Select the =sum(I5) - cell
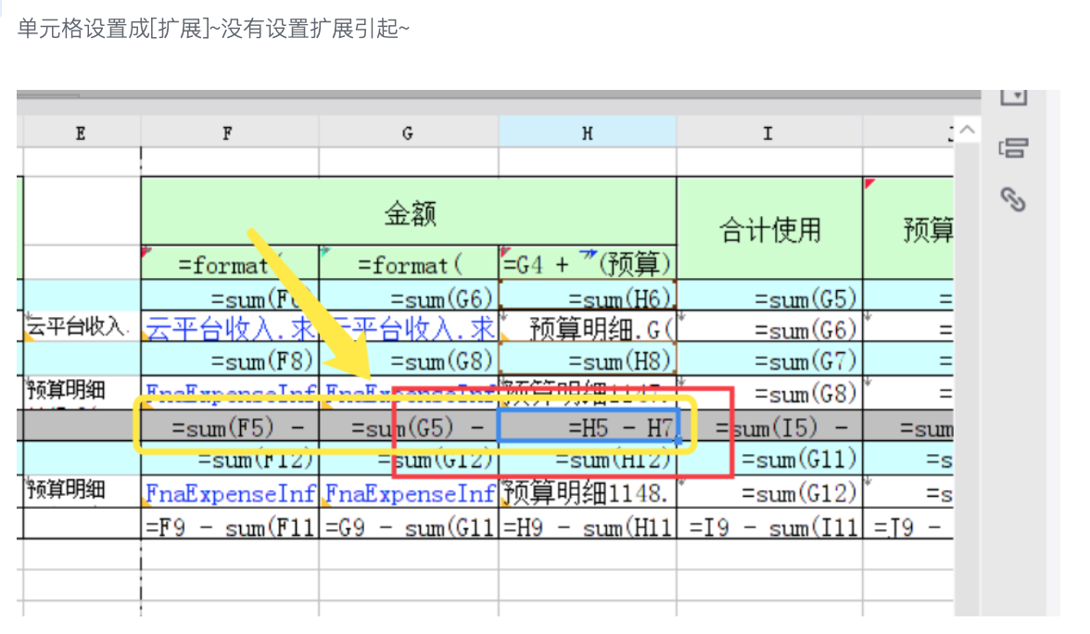 (x=769, y=426)
